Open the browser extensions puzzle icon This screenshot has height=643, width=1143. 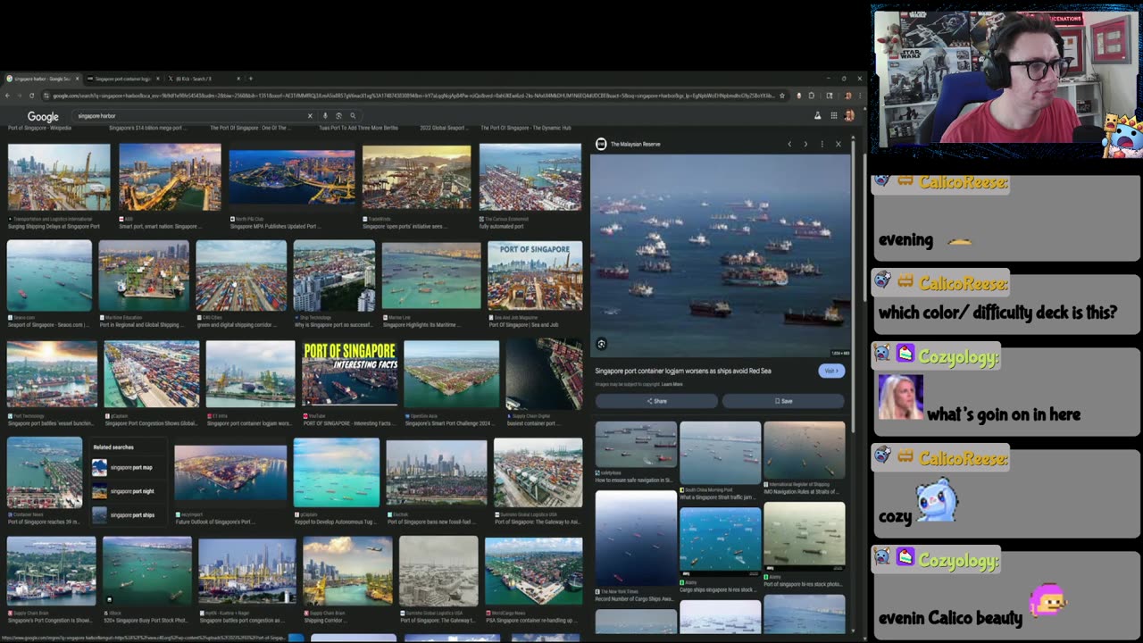click(812, 96)
